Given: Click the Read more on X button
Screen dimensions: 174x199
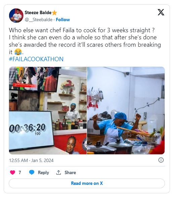Looking at the screenshot, I should 87,183.
